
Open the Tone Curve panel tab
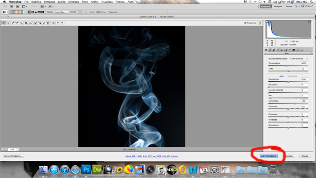point(270,50)
